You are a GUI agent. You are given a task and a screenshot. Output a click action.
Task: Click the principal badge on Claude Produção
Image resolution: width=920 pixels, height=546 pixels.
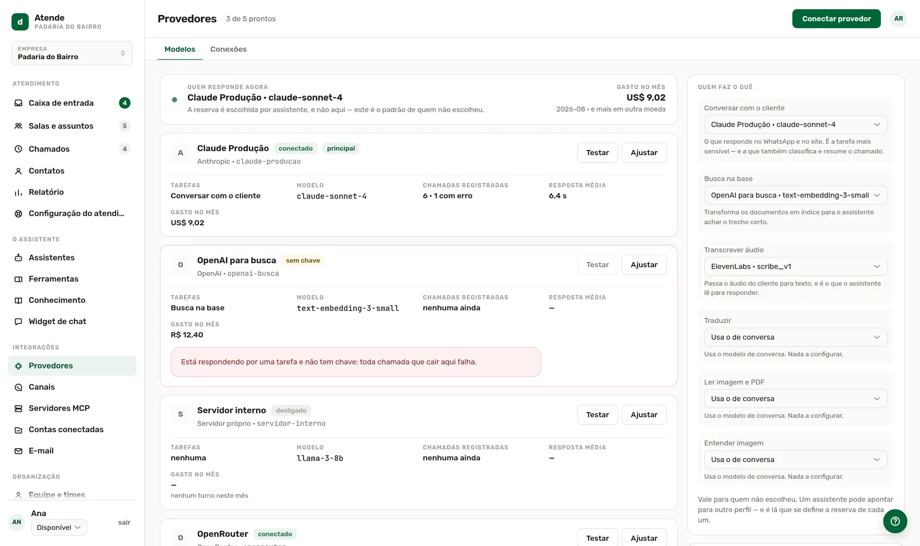(x=341, y=148)
